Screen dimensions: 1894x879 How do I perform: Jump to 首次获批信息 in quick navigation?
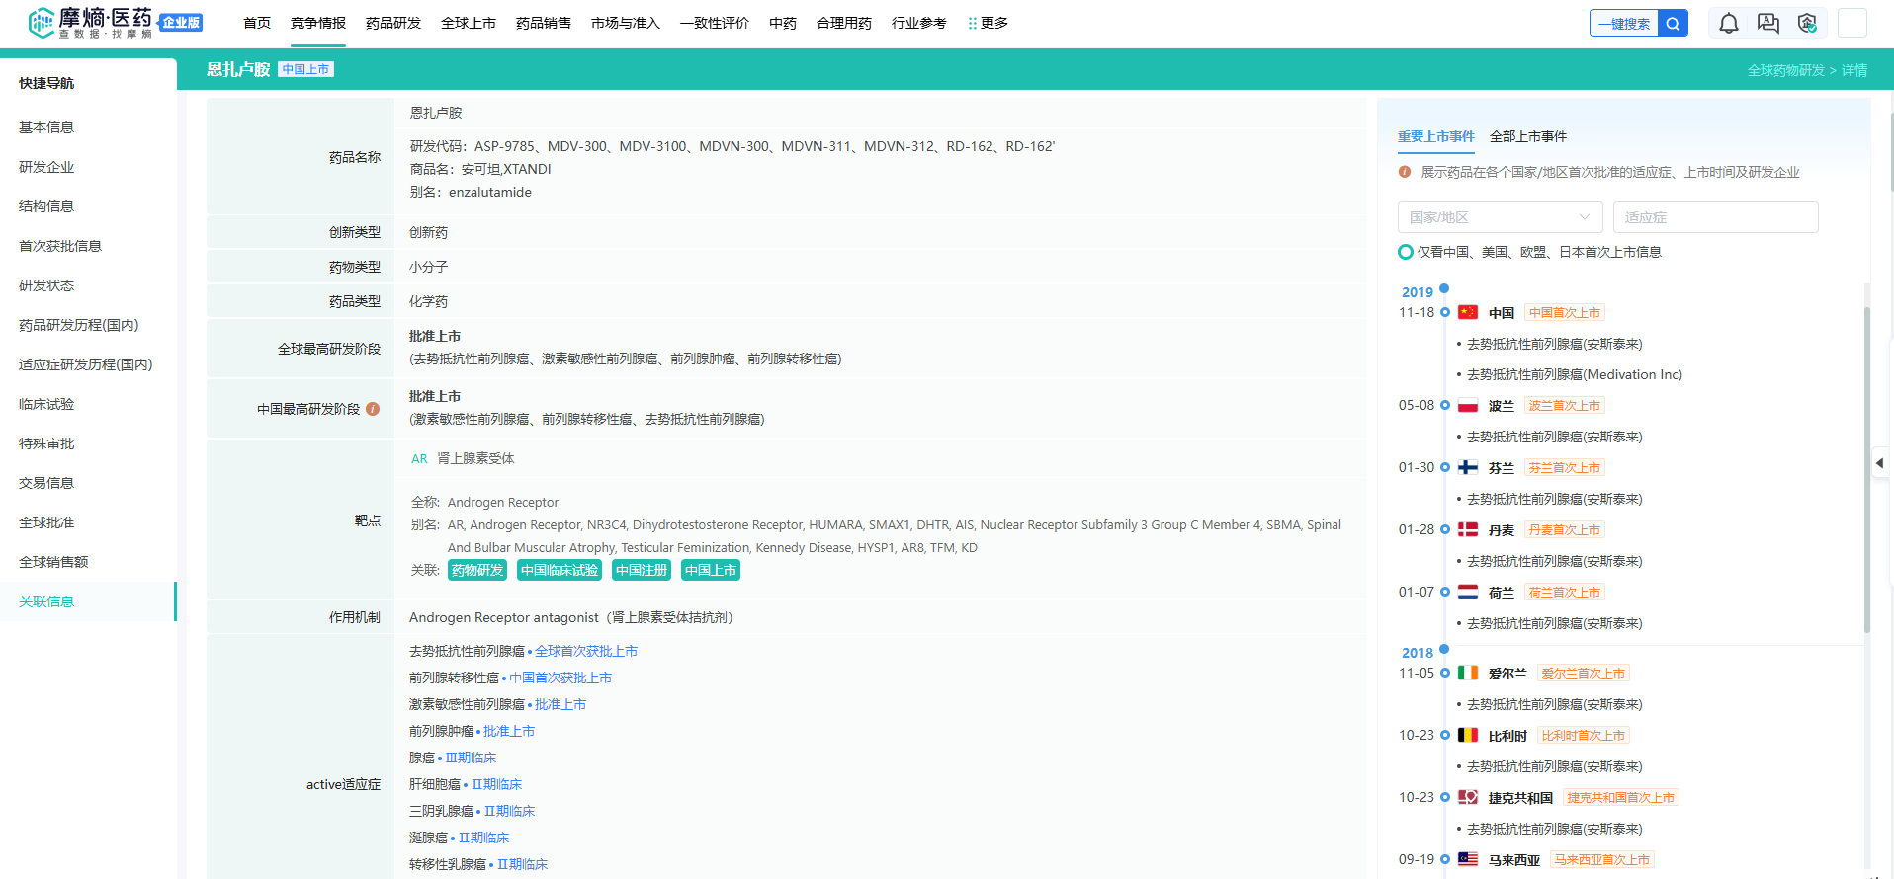pos(60,246)
